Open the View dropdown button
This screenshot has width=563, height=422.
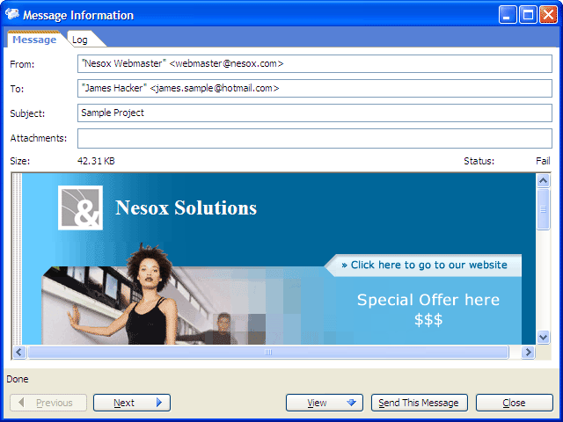[x=325, y=403]
